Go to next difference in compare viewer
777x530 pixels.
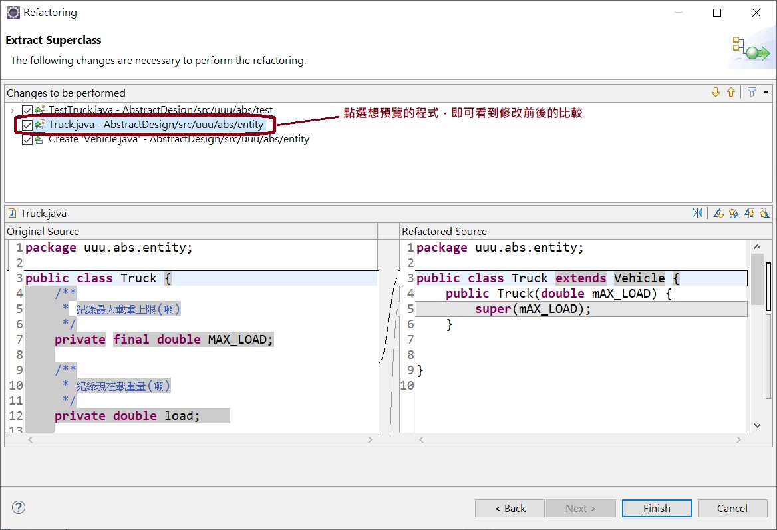[x=718, y=213]
